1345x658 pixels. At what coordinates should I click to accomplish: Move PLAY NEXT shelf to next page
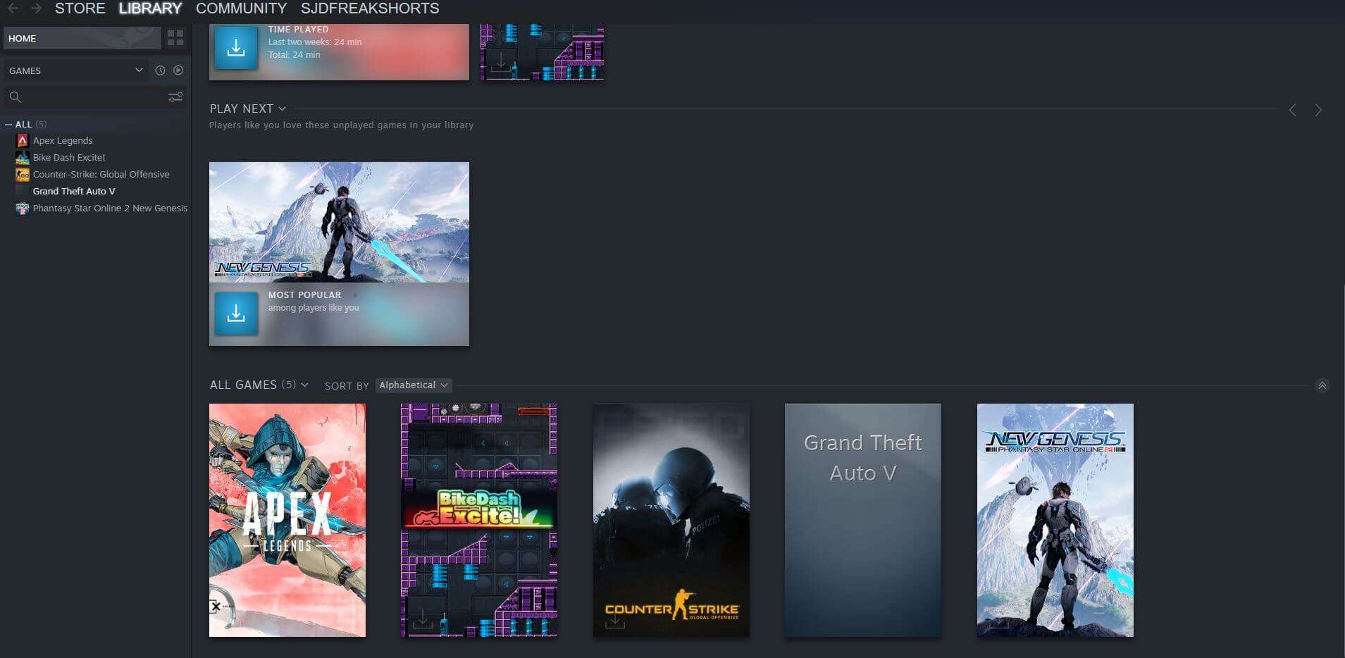1318,110
